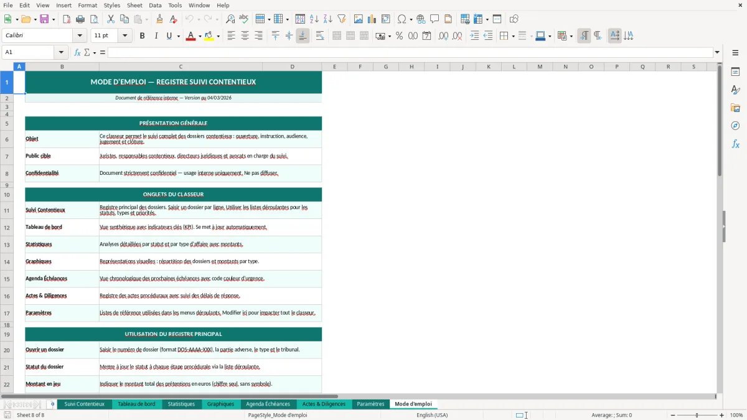
Task: Open the sidebar Styles panel
Action: (735, 90)
